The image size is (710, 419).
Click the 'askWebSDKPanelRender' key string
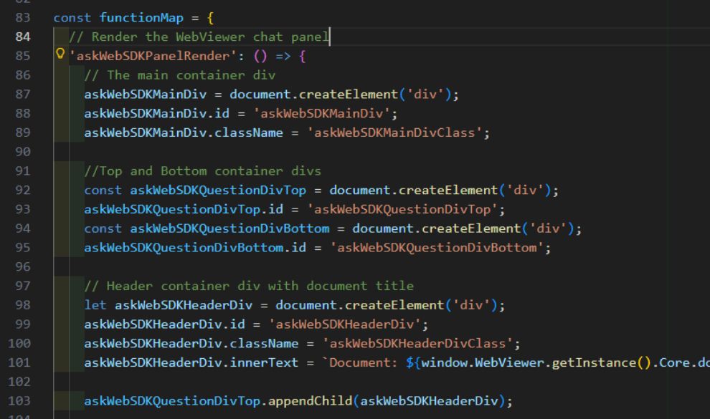coord(153,56)
